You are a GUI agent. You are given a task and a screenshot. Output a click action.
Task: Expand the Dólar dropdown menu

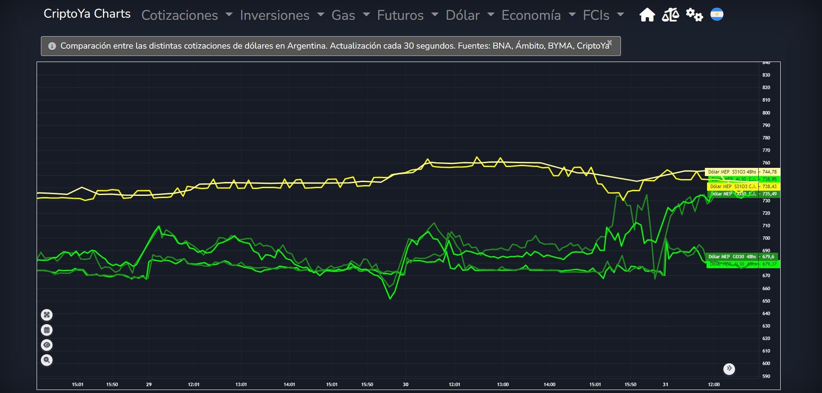point(469,15)
